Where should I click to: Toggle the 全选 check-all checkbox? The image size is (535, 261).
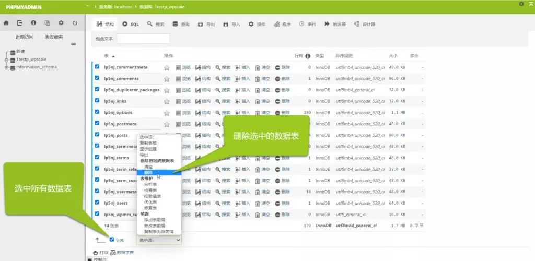coord(112,239)
